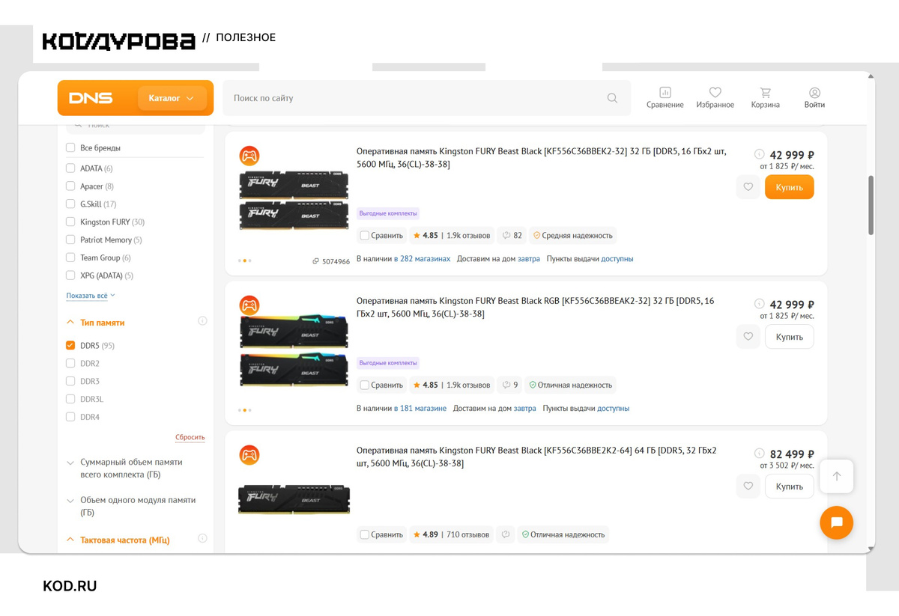Image resolution: width=899 pixels, height=616 pixels.
Task: Click Средняя надежность shield badge
Action: point(572,236)
